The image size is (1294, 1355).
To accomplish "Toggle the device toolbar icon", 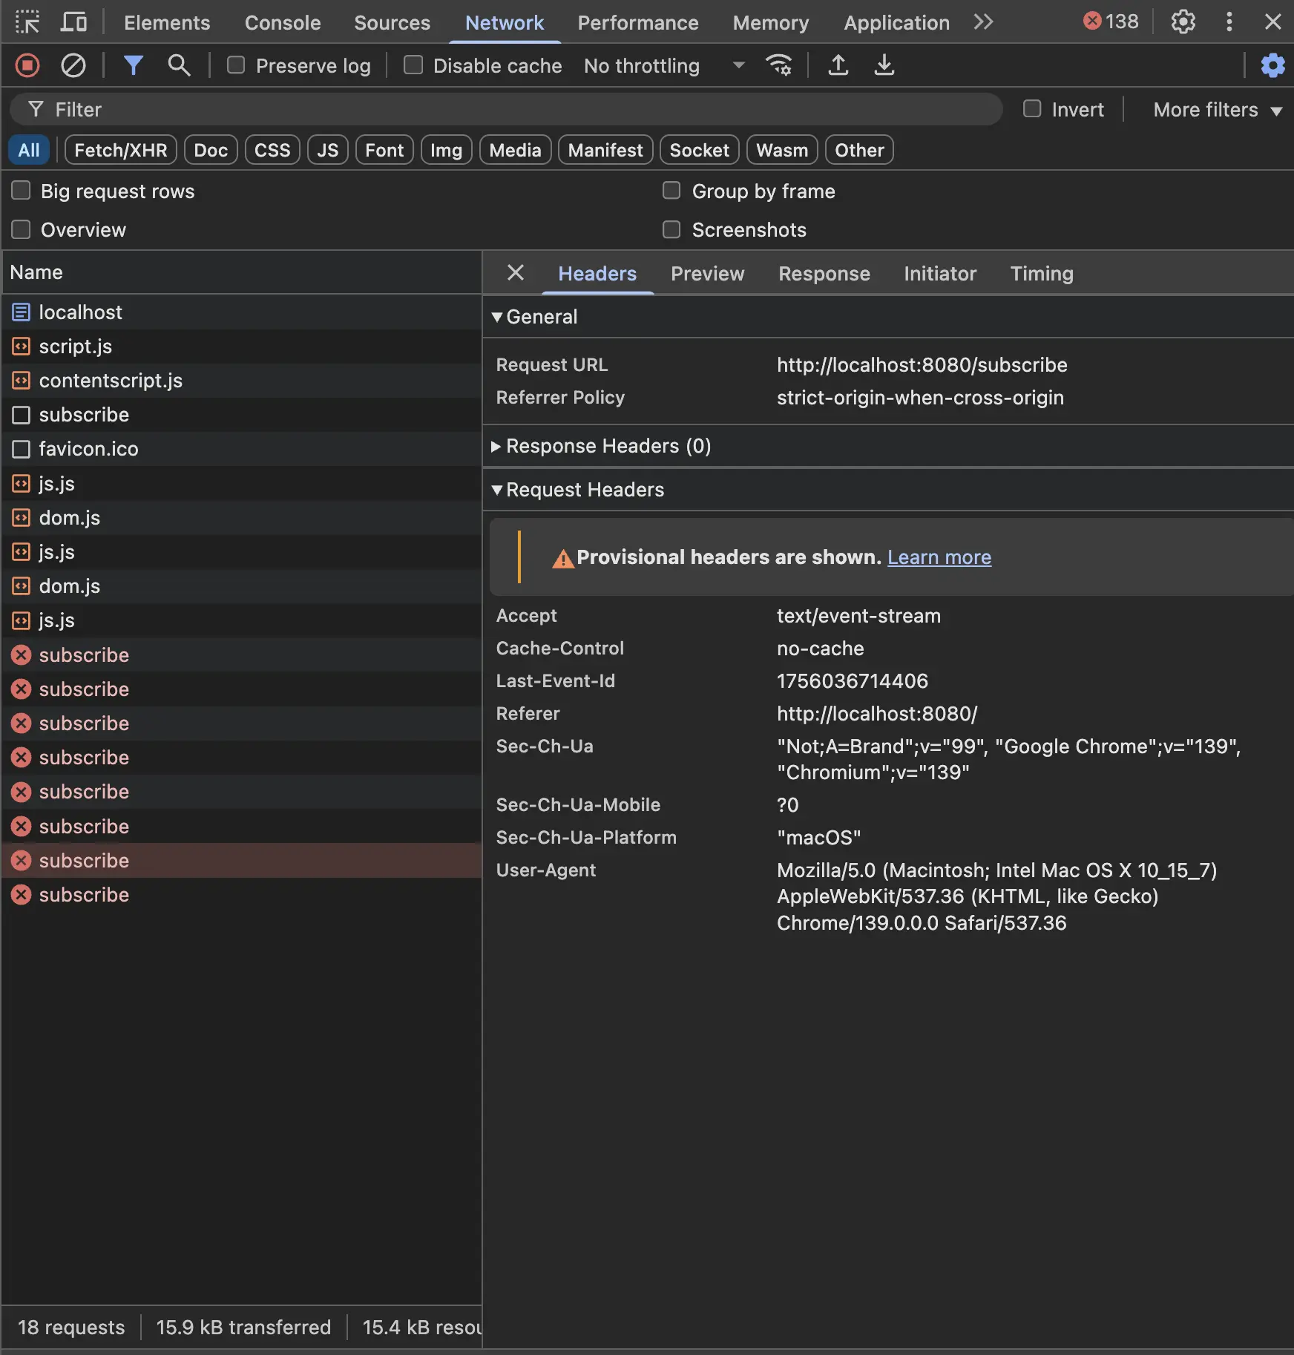I will 73,22.
